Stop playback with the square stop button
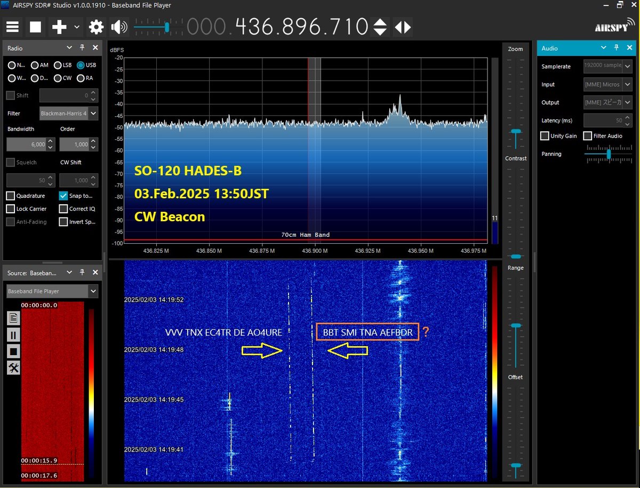640x488 pixels. tap(35, 27)
